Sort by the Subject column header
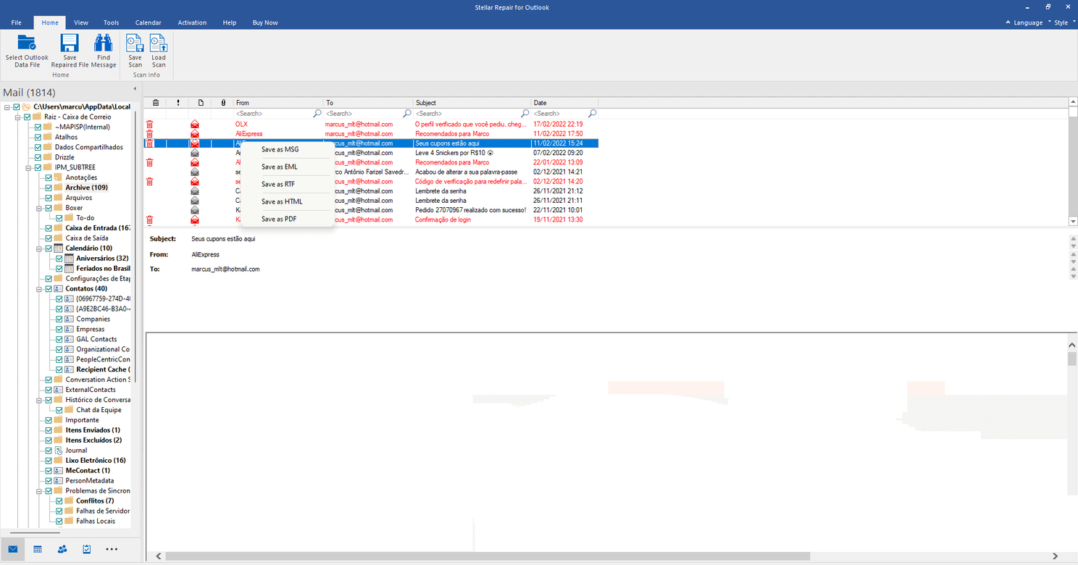Viewport: 1078px width, 565px height. point(472,103)
